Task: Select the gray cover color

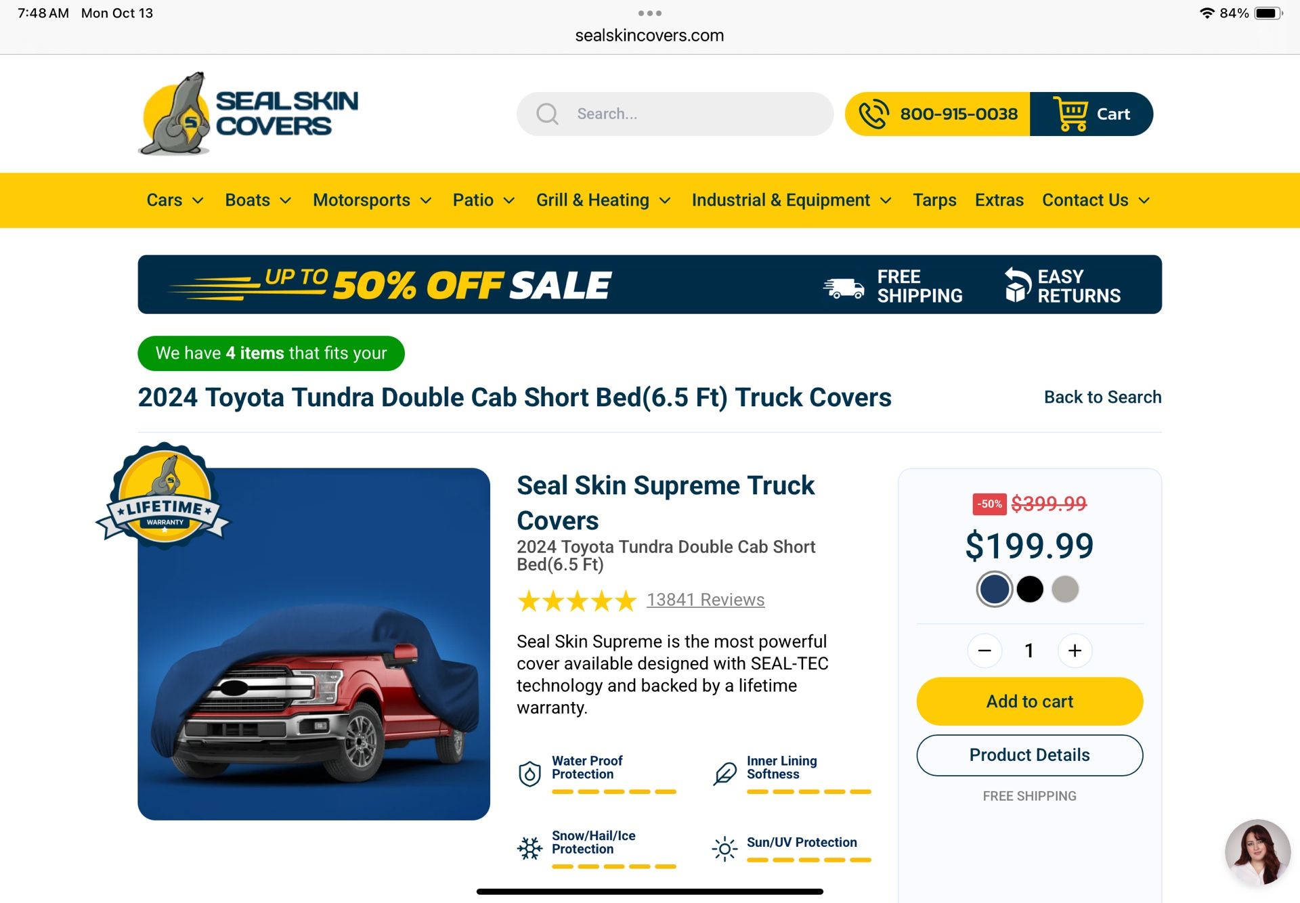Action: pyautogui.click(x=1065, y=589)
